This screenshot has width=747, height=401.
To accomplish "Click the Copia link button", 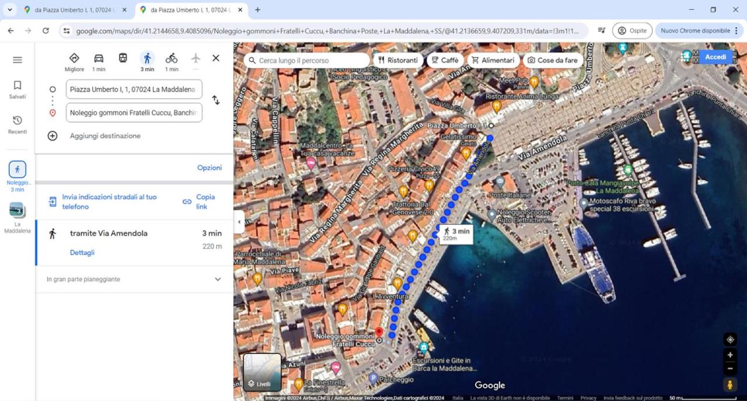I will point(200,202).
